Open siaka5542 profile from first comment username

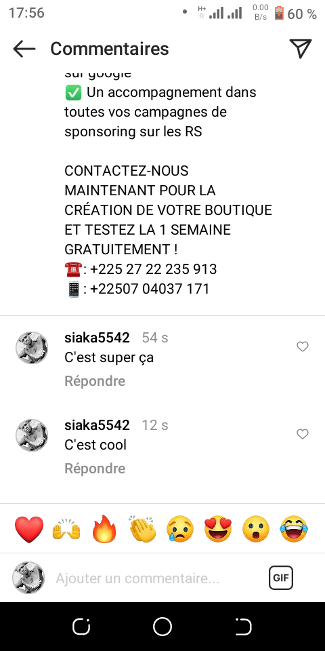(97, 338)
